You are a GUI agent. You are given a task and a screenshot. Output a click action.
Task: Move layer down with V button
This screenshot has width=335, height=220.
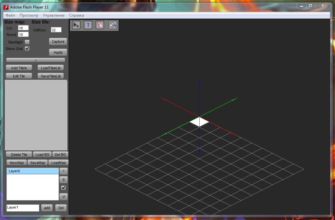[x=63, y=197]
